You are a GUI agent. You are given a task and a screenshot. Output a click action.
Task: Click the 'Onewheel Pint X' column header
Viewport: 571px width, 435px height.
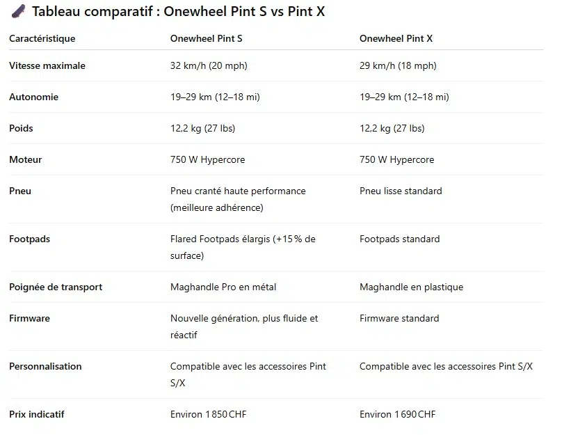pyautogui.click(x=396, y=38)
